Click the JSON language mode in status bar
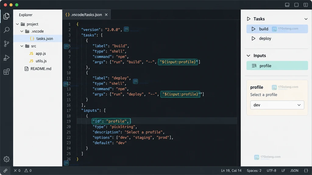 tap(294, 171)
